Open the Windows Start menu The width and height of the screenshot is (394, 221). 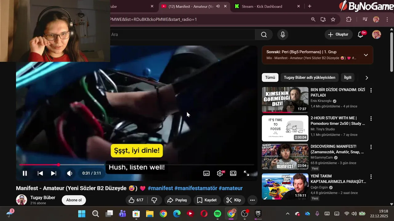(82, 214)
